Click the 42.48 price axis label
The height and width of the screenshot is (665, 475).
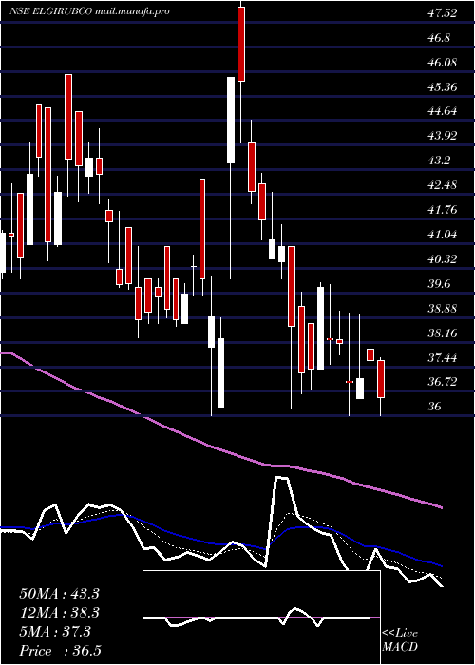click(443, 185)
